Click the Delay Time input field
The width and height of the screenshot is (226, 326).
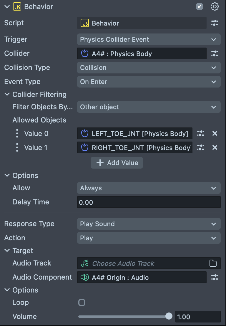(x=149, y=202)
